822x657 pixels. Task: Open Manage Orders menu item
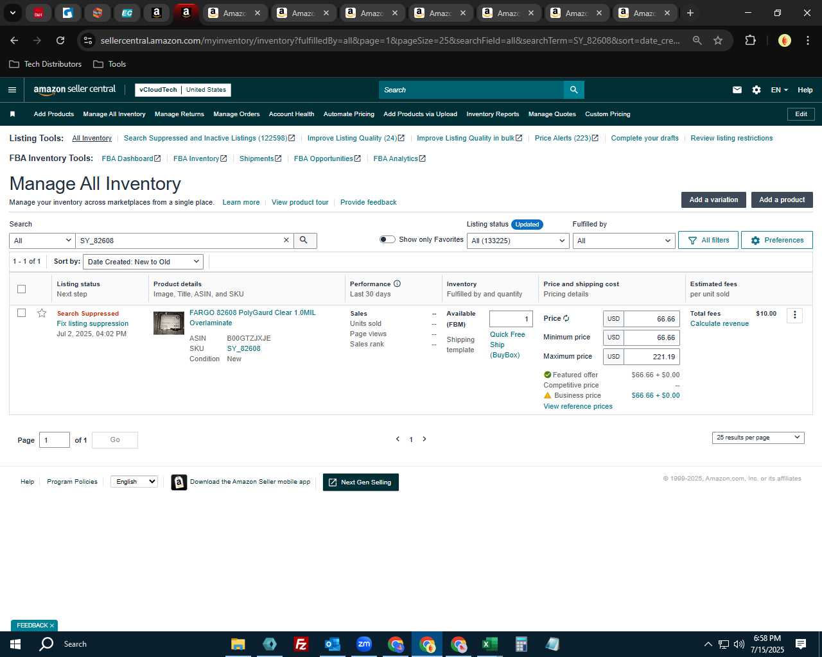click(236, 114)
